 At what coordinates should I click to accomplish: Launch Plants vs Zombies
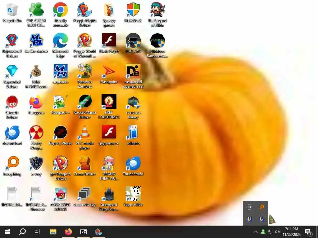pos(85,76)
